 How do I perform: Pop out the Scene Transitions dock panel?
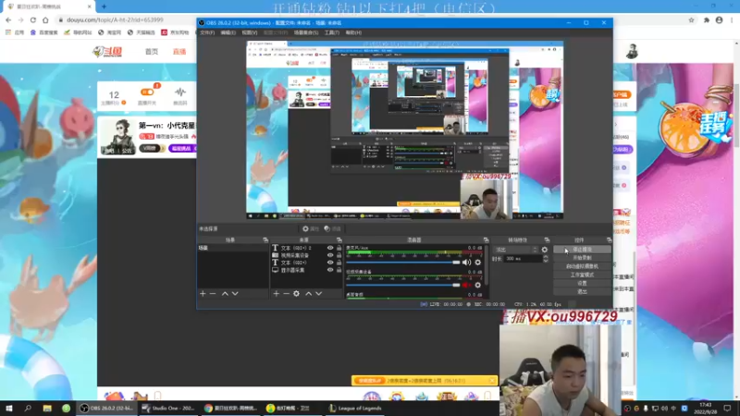tap(547, 240)
